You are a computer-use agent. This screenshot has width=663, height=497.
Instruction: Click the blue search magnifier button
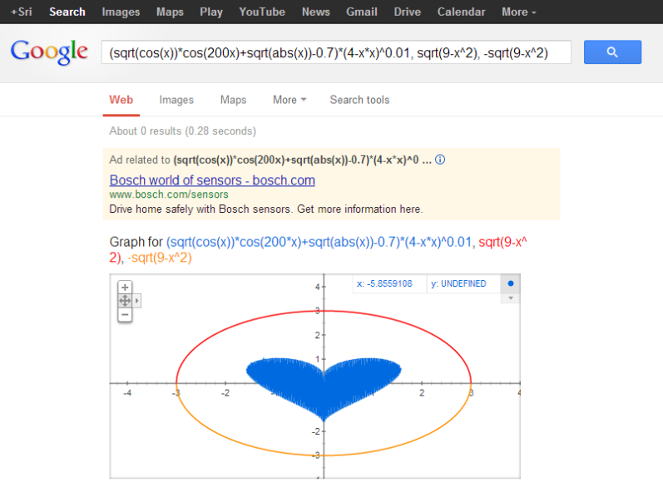click(x=612, y=52)
